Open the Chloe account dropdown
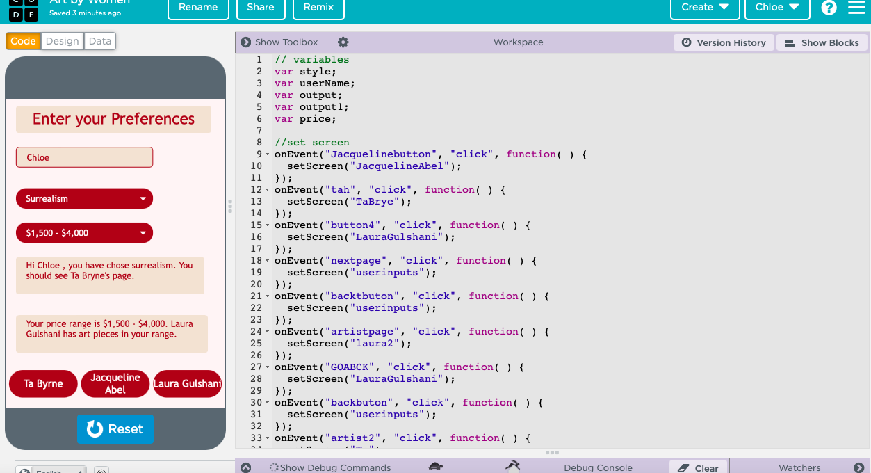This screenshot has height=473, width=871. [777, 8]
